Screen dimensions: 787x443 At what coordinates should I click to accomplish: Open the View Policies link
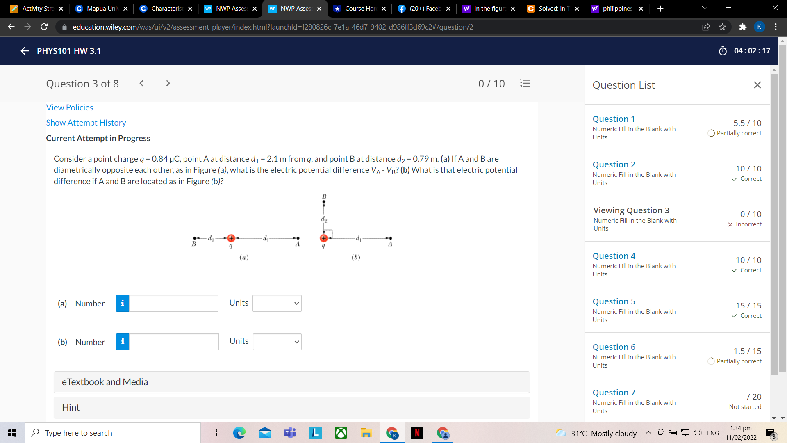(x=69, y=107)
